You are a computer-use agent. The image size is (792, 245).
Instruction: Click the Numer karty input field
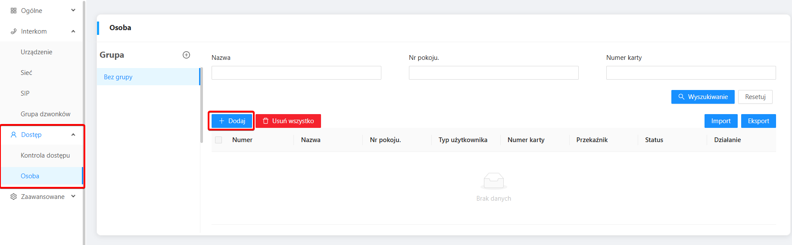point(691,73)
